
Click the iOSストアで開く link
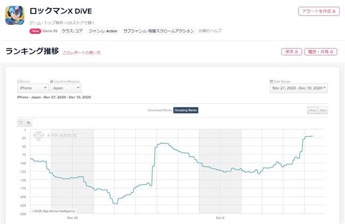coord(80,23)
